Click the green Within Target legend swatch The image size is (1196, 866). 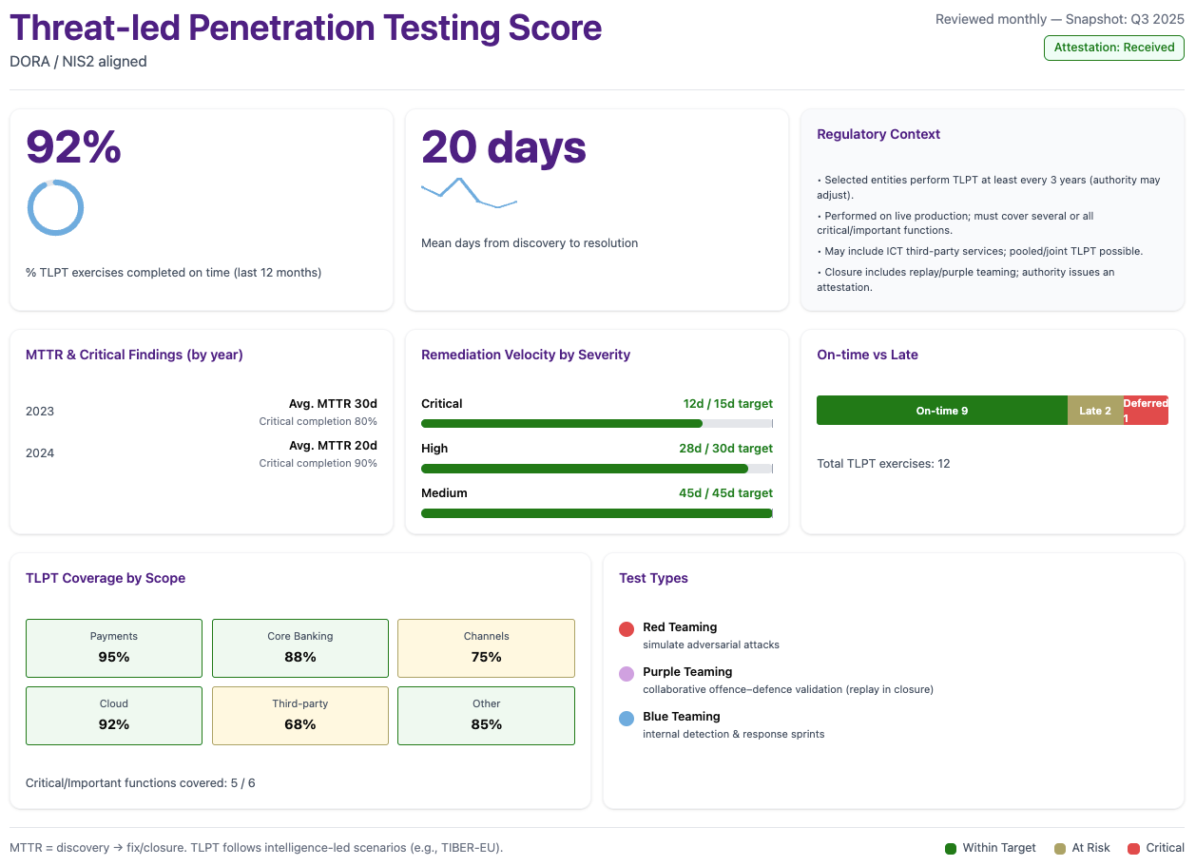pos(951,848)
